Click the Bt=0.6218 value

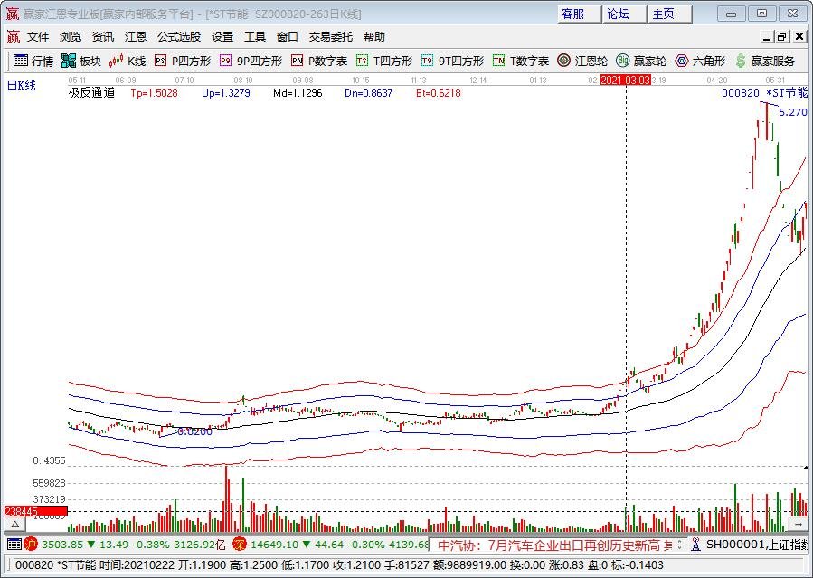(x=438, y=93)
